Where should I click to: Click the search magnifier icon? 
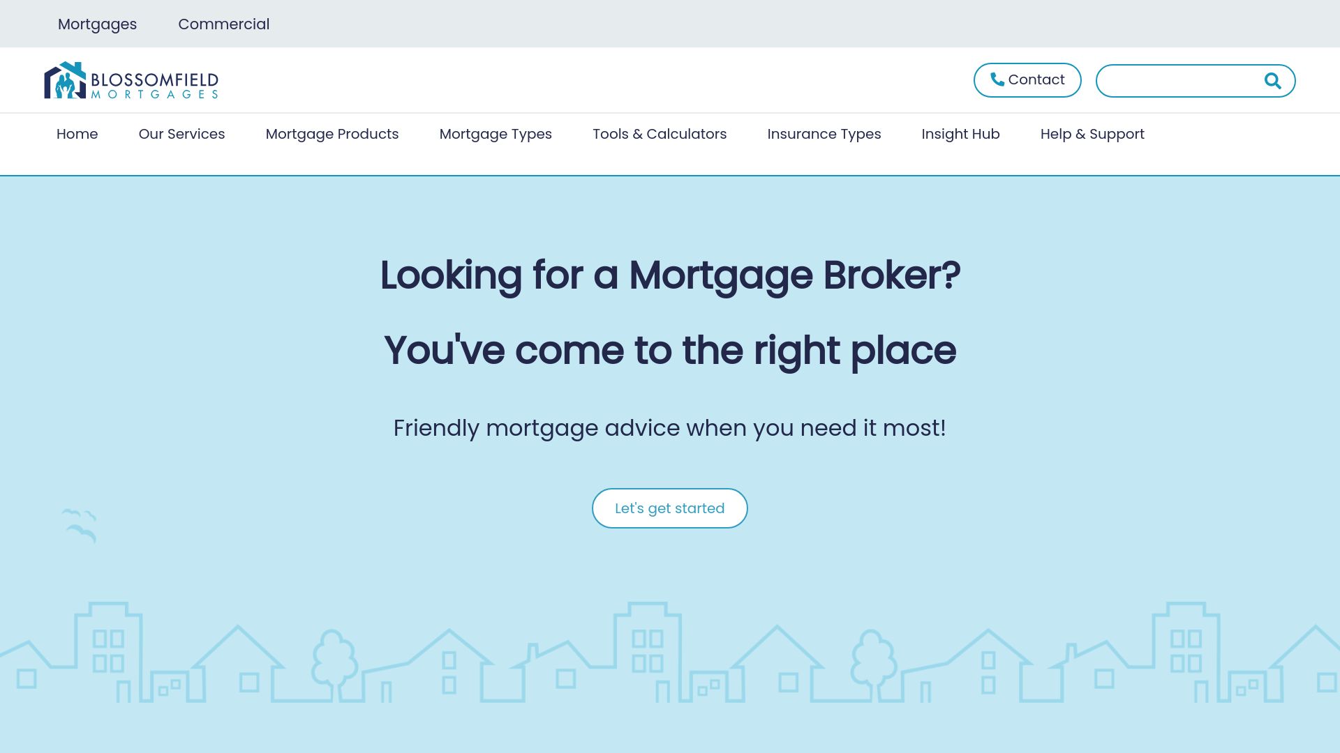pyautogui.click(x=1273, y=80)
